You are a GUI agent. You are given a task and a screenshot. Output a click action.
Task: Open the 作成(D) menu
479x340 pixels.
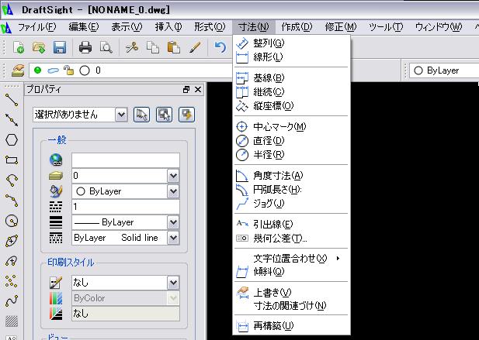pyautogui.click(x=297, y=27)
